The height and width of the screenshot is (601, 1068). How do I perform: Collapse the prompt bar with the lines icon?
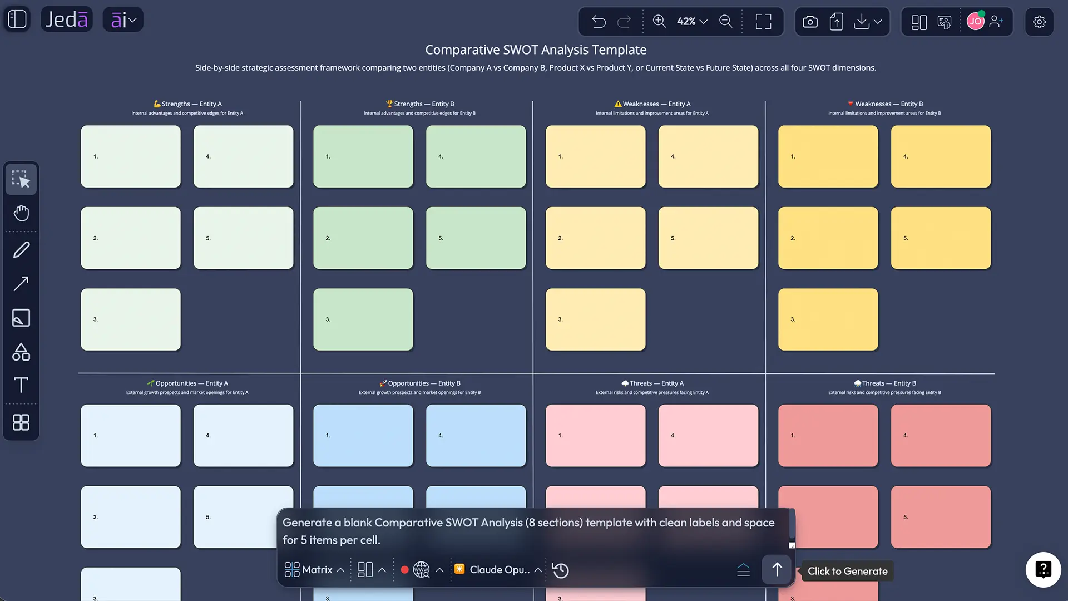point(743,570)
